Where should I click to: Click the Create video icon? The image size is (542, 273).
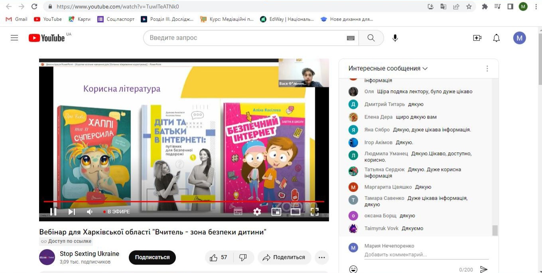(477, 38)
